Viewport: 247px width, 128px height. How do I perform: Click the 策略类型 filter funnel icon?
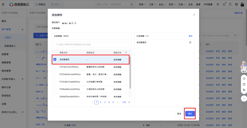(x=126, y=53)
